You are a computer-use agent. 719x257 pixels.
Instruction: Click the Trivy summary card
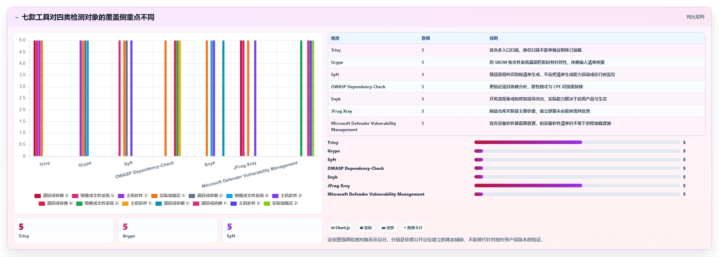tap(64, 230)
